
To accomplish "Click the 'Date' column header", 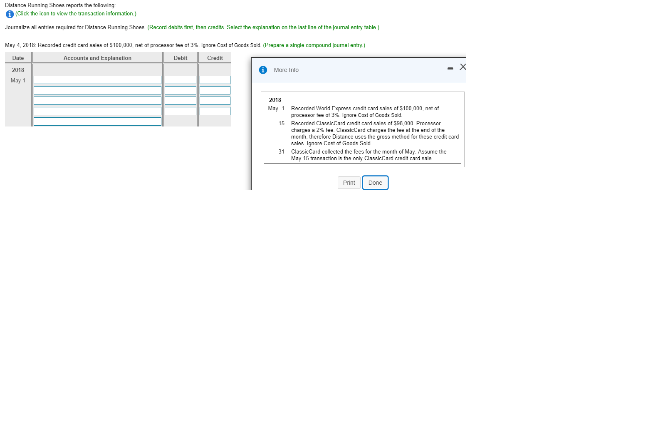I will 18,58.
